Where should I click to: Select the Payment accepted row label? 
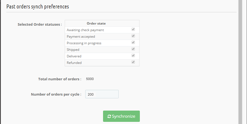click(81, 37)
